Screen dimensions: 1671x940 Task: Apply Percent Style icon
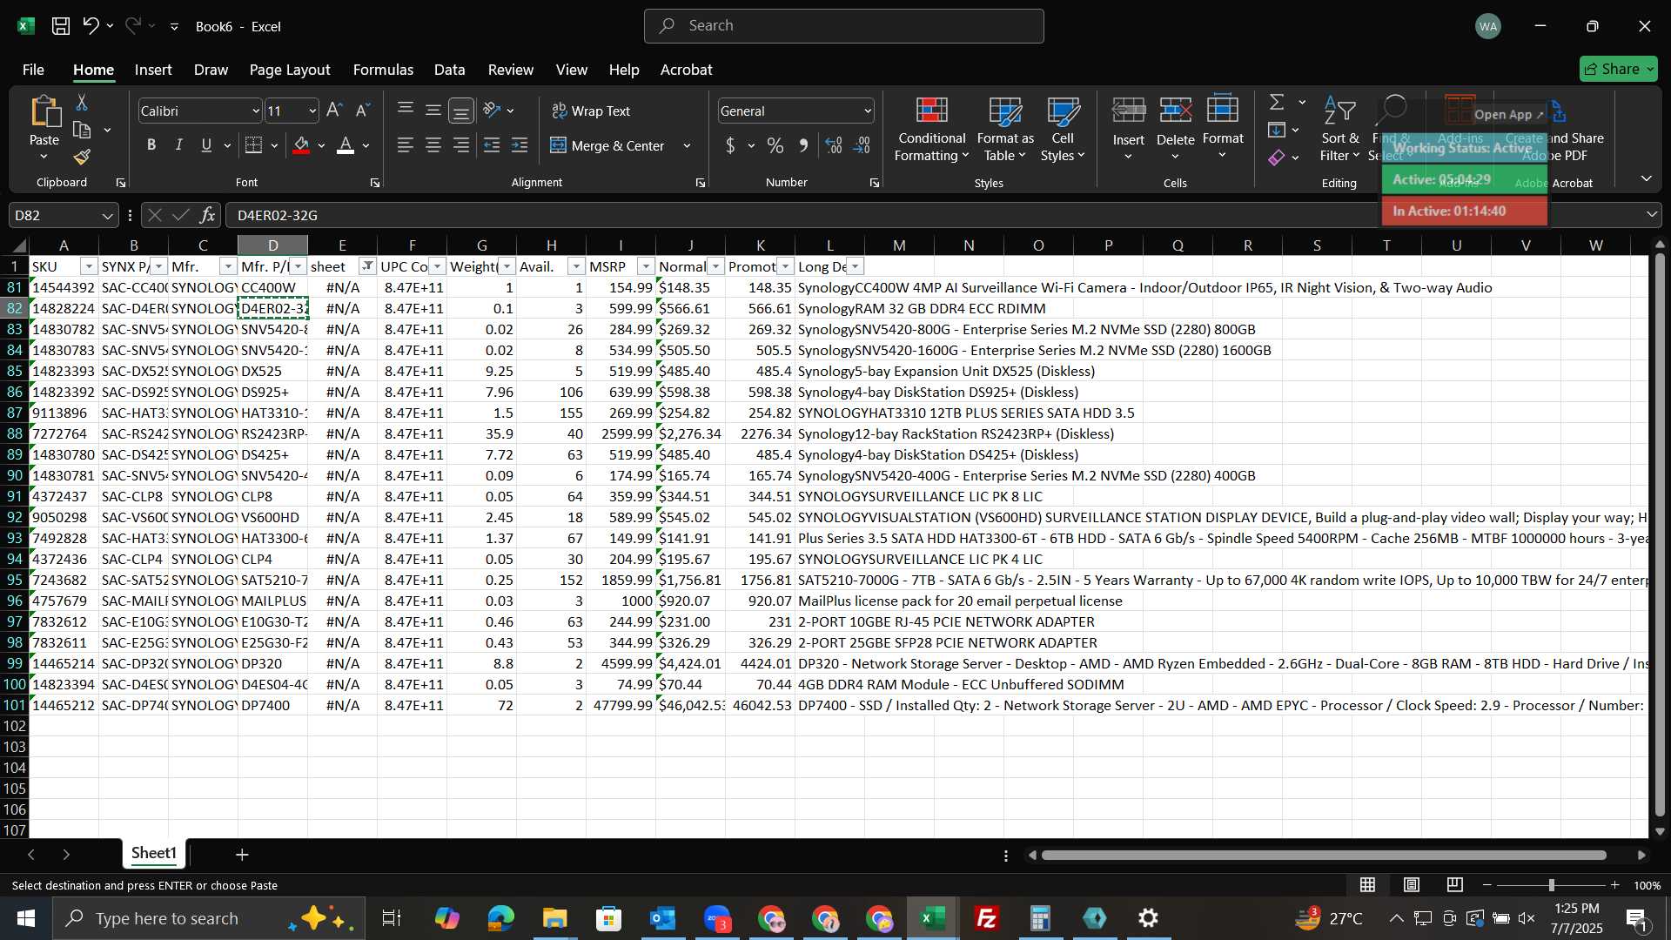[x=775, y=145]
